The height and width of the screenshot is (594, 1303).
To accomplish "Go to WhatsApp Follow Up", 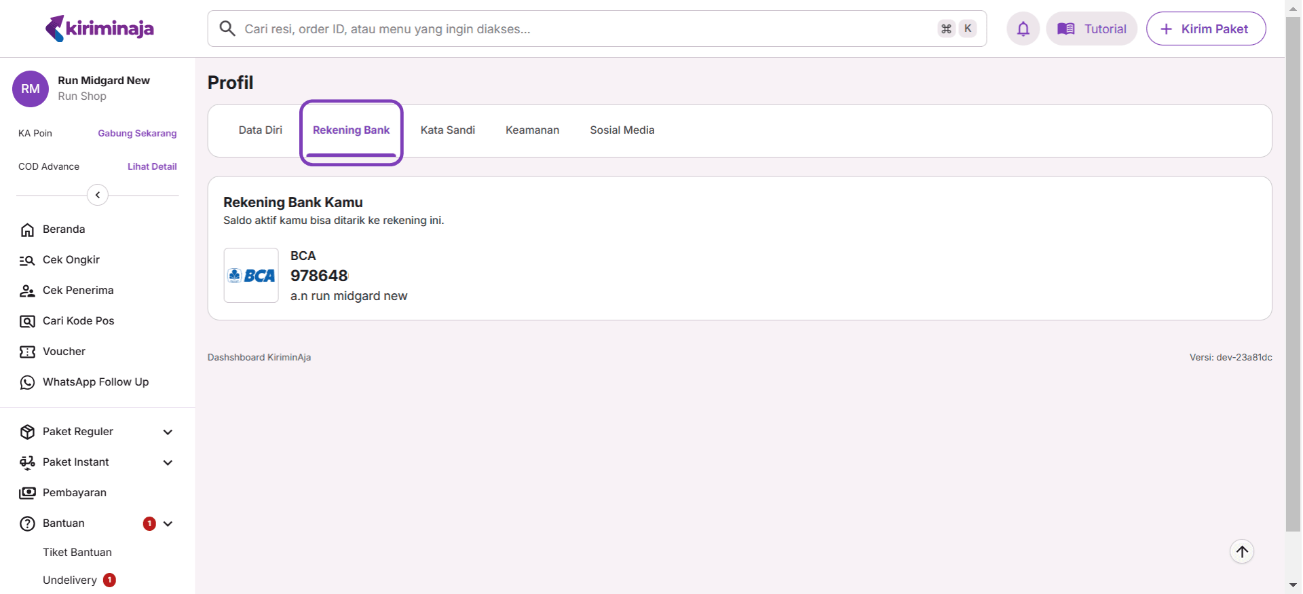I will (95, 382).
